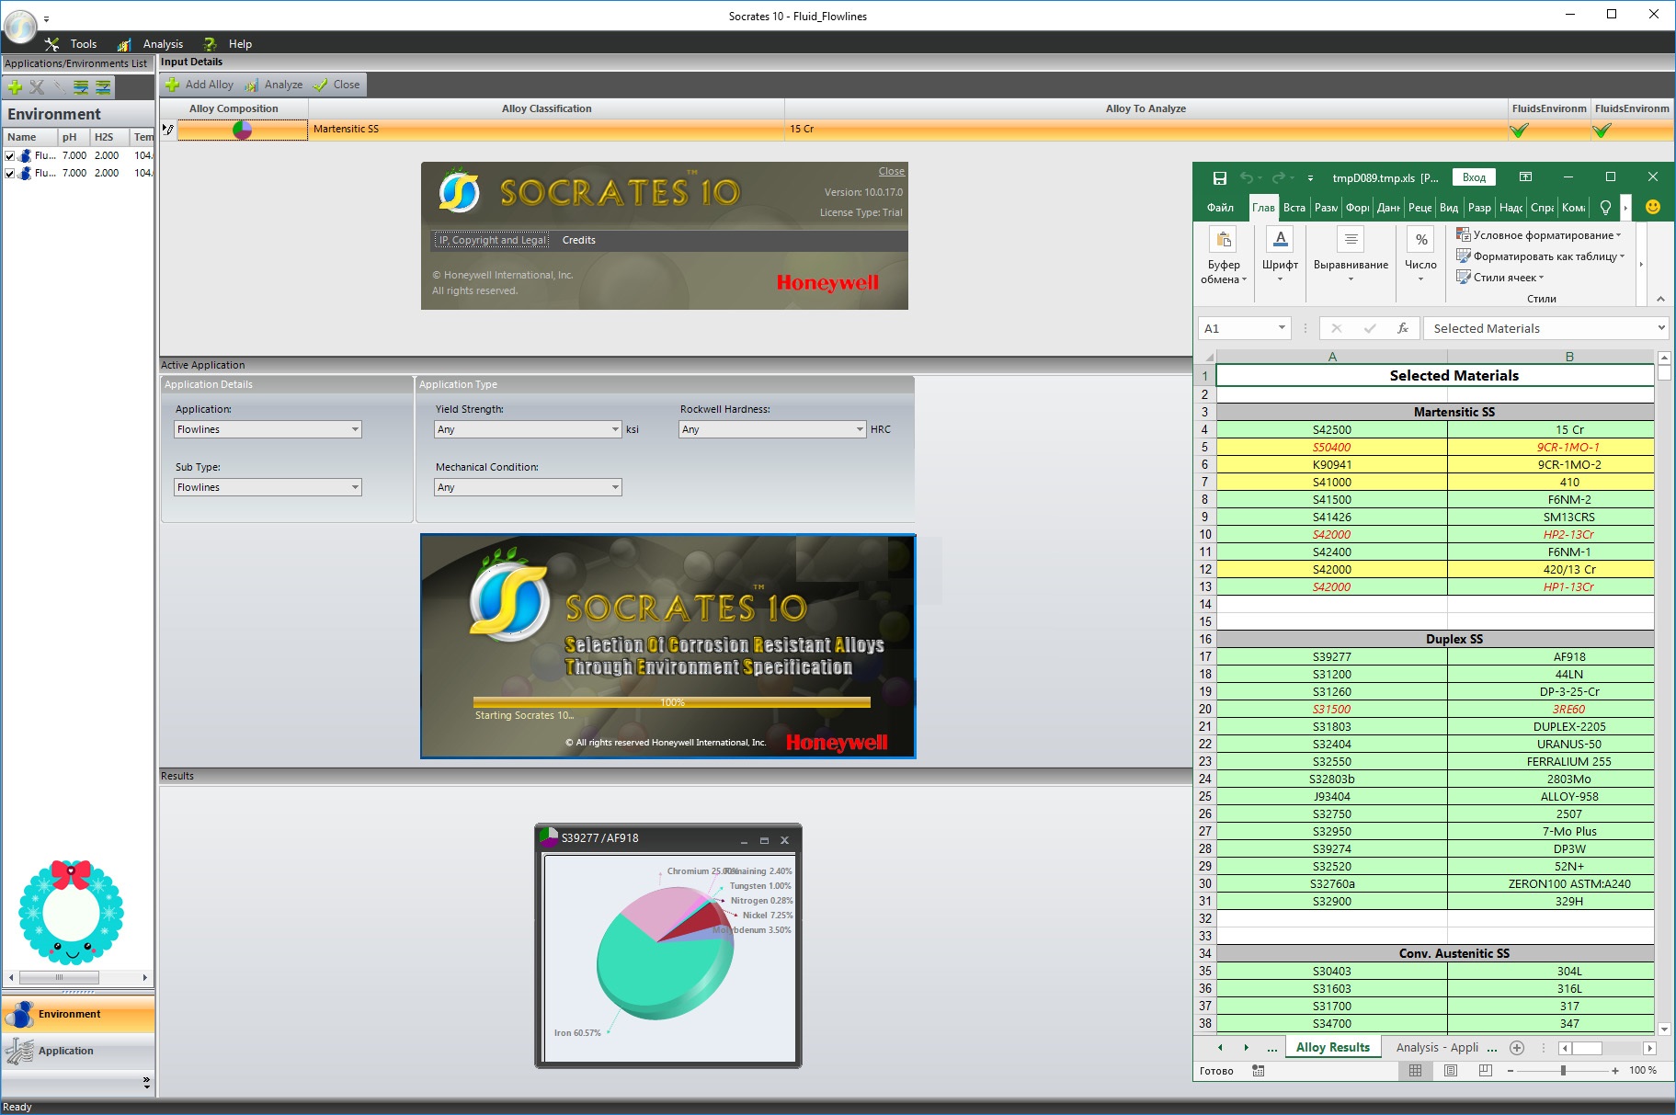Image resolution: width=1676 pixels, height=1115 pixels.
Task: Uncheck the first Flu... environment checkbox
Action: [x=10, y=156]
